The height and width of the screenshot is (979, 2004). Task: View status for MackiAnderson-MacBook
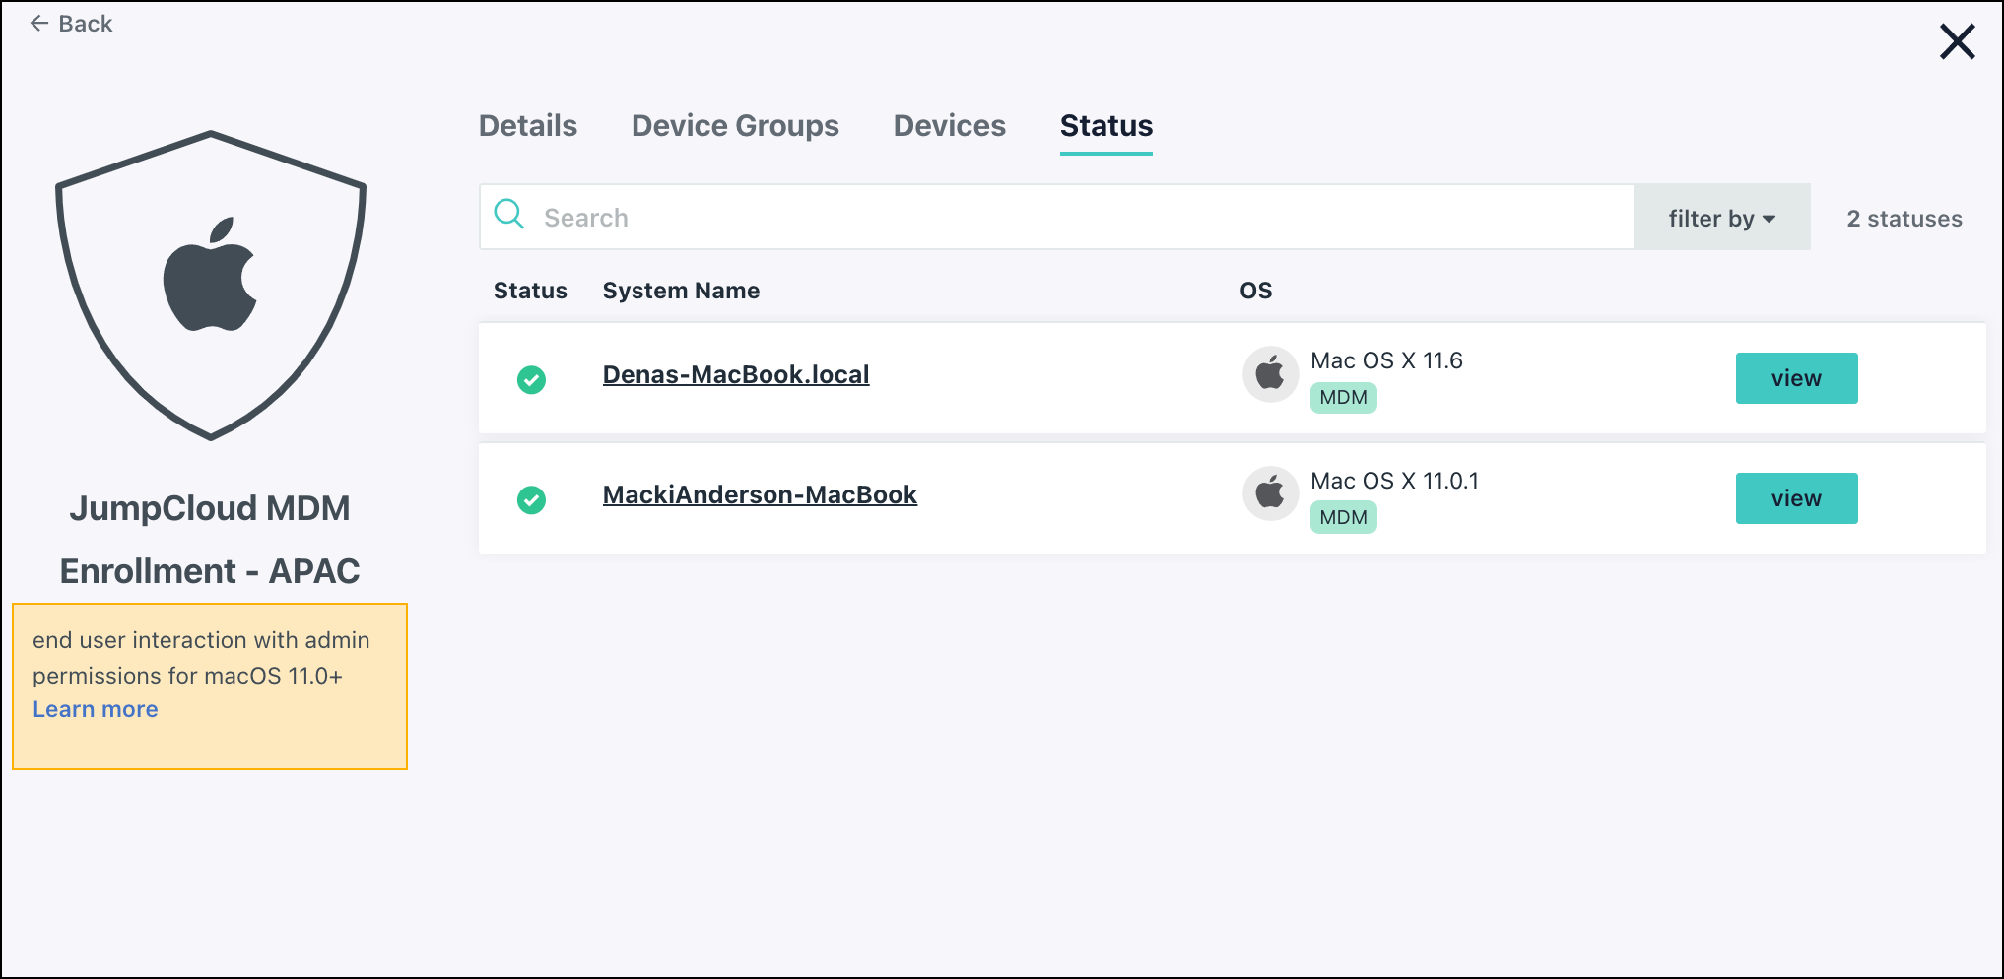(x=1795, y=498)
